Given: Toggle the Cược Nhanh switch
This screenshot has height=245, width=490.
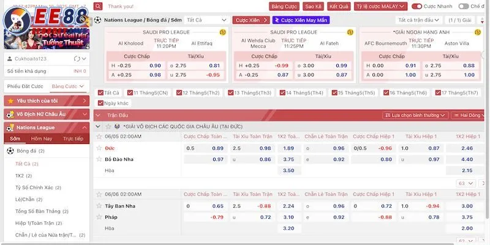Looking at the screenshot, I should tap(417, 6).
